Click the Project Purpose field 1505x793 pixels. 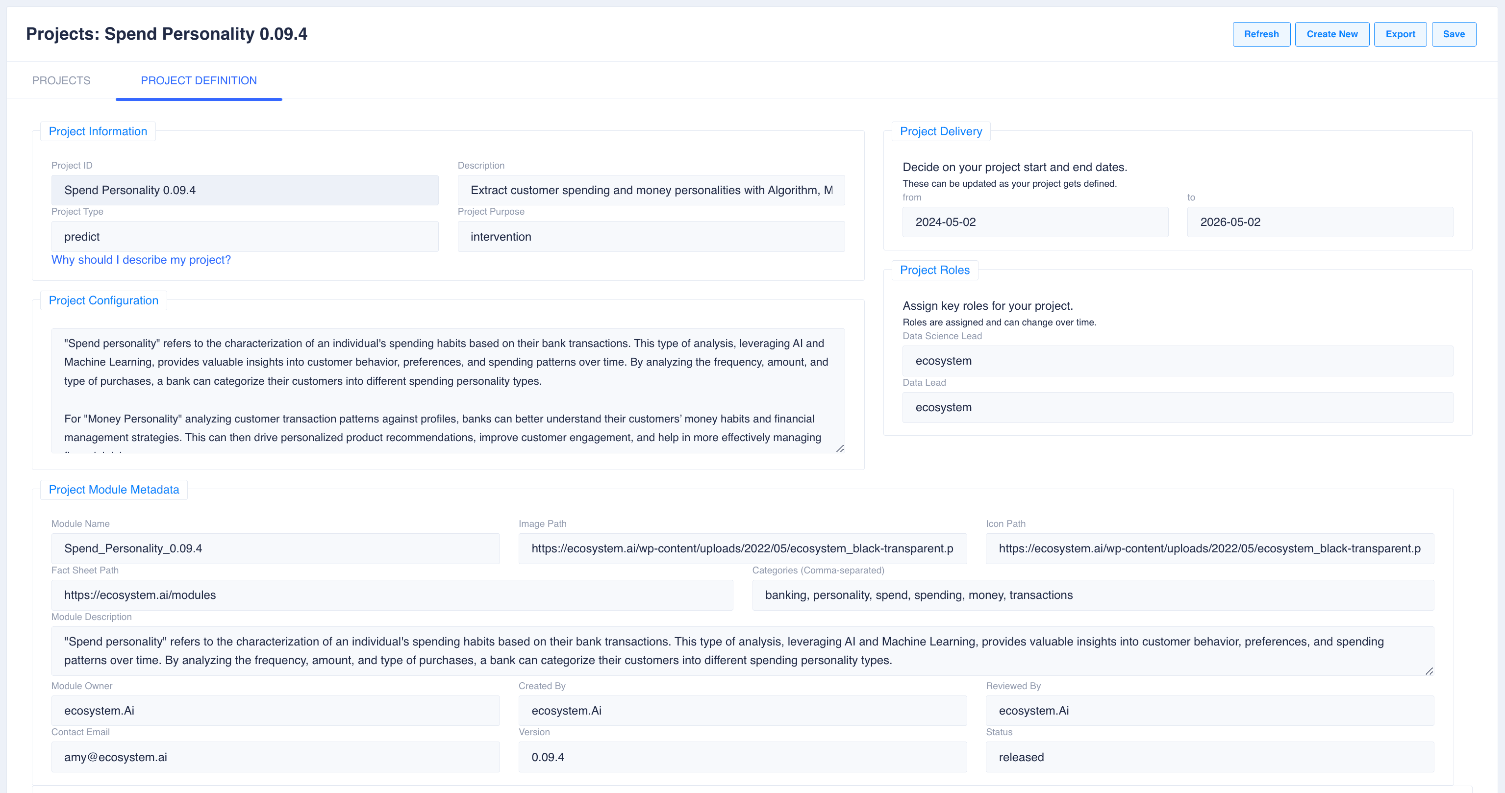coord(651,237)
